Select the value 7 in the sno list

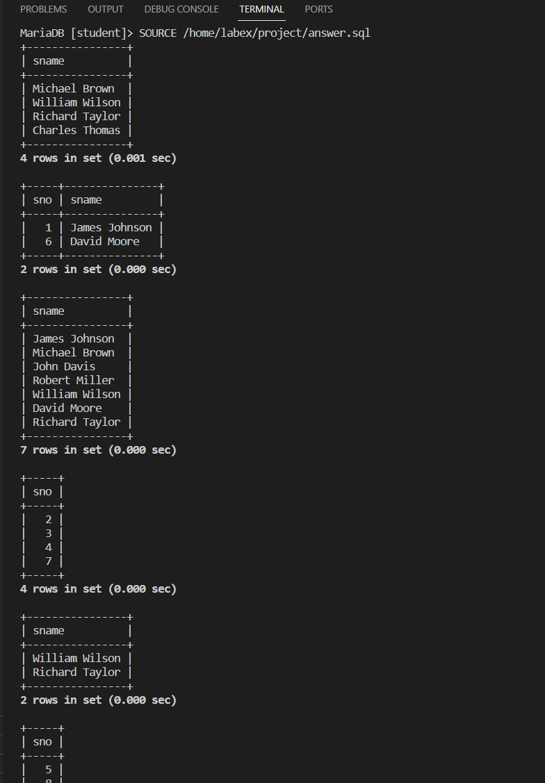coord(48,561)
